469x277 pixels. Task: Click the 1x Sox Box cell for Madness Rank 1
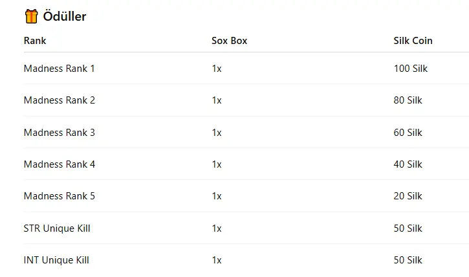(217, 69)
